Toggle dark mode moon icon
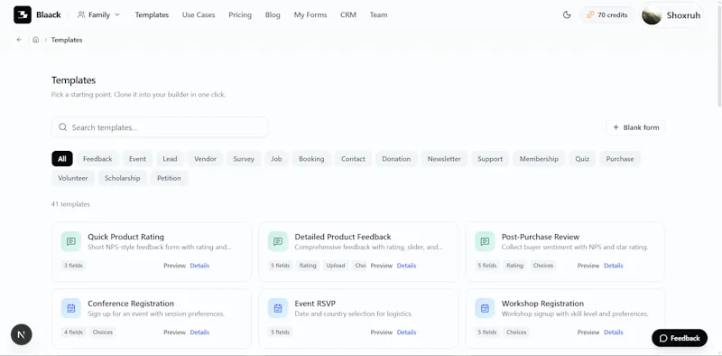722x356 pixels. [567, 14]
